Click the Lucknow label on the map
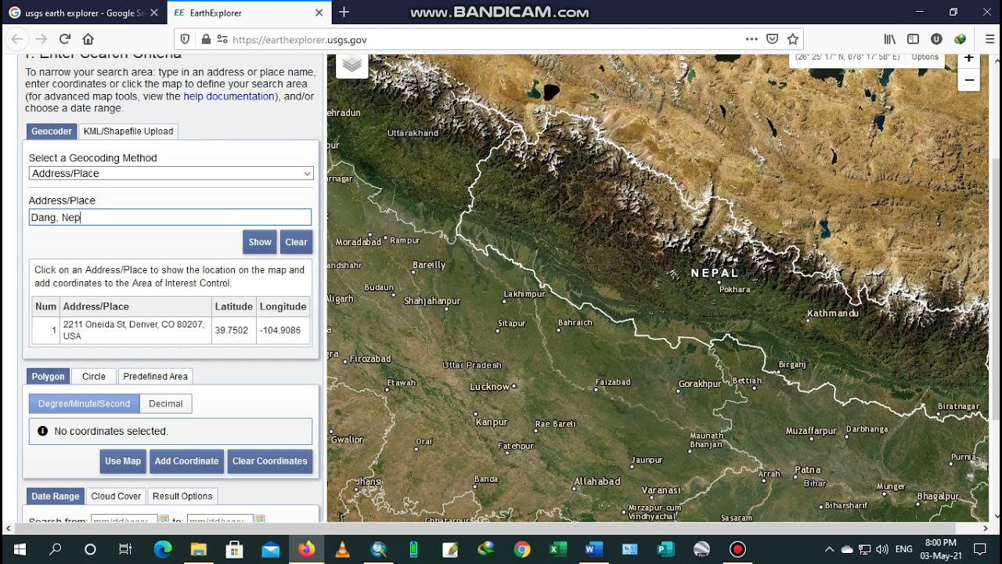 (x=490, y=387)
